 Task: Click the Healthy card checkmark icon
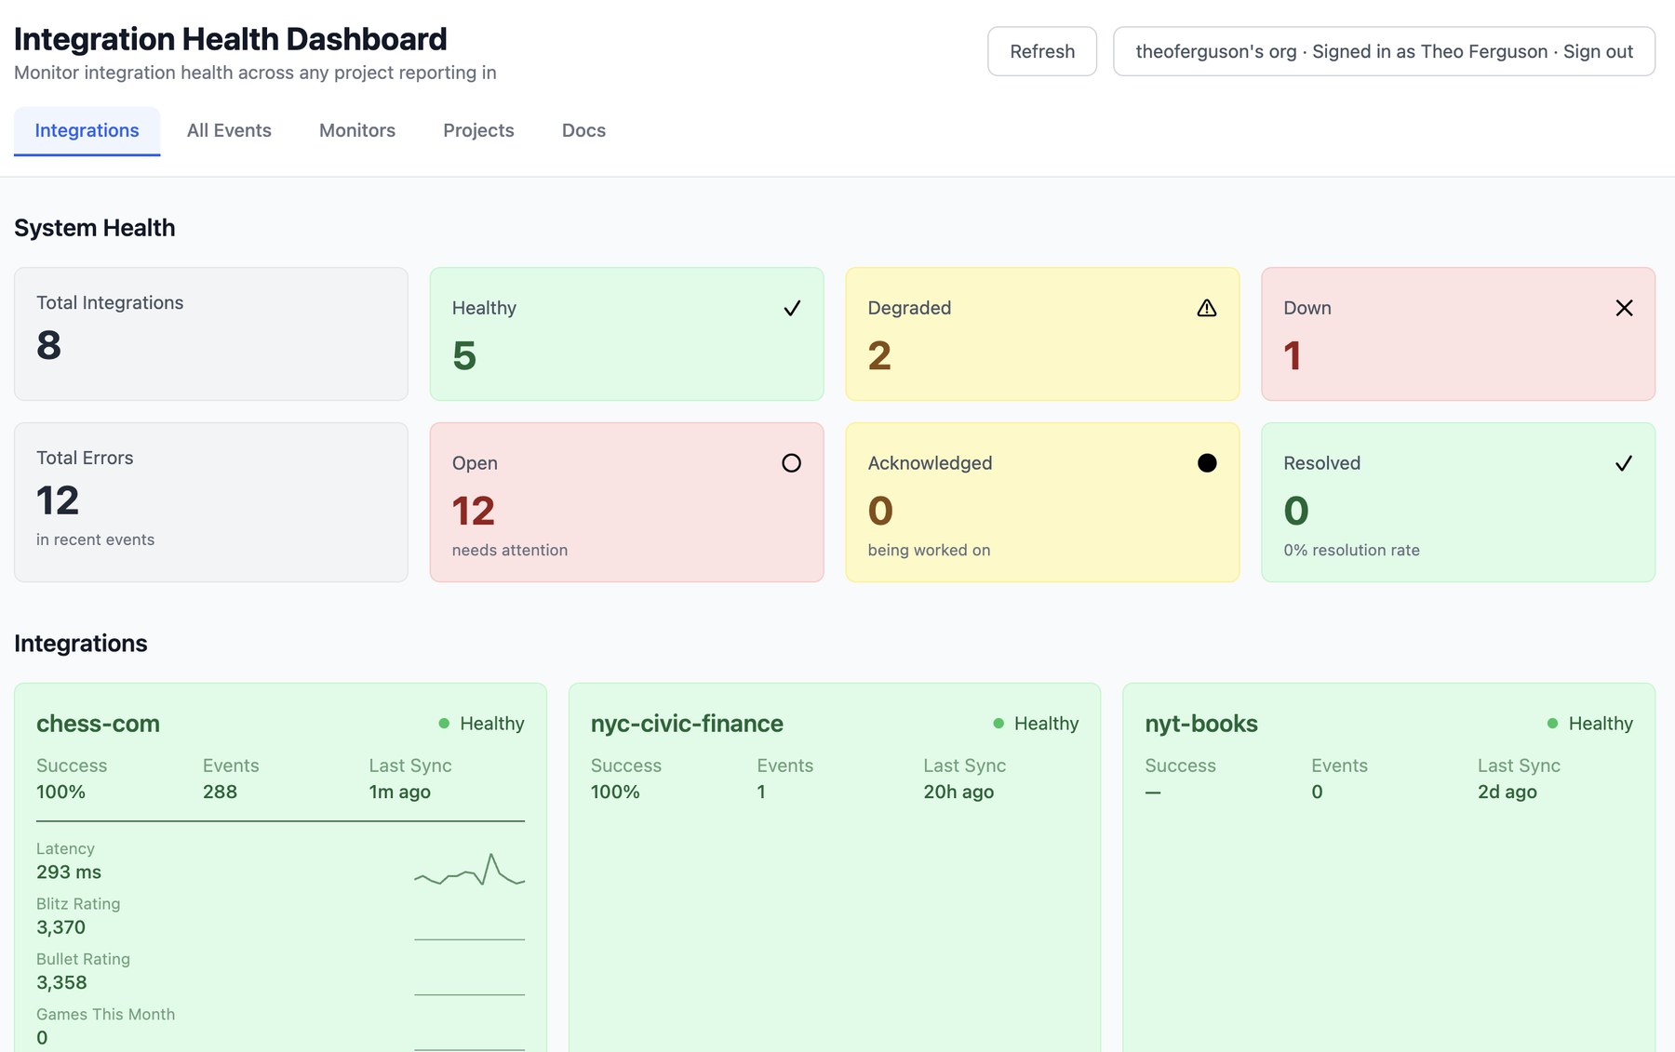[792, 308]
